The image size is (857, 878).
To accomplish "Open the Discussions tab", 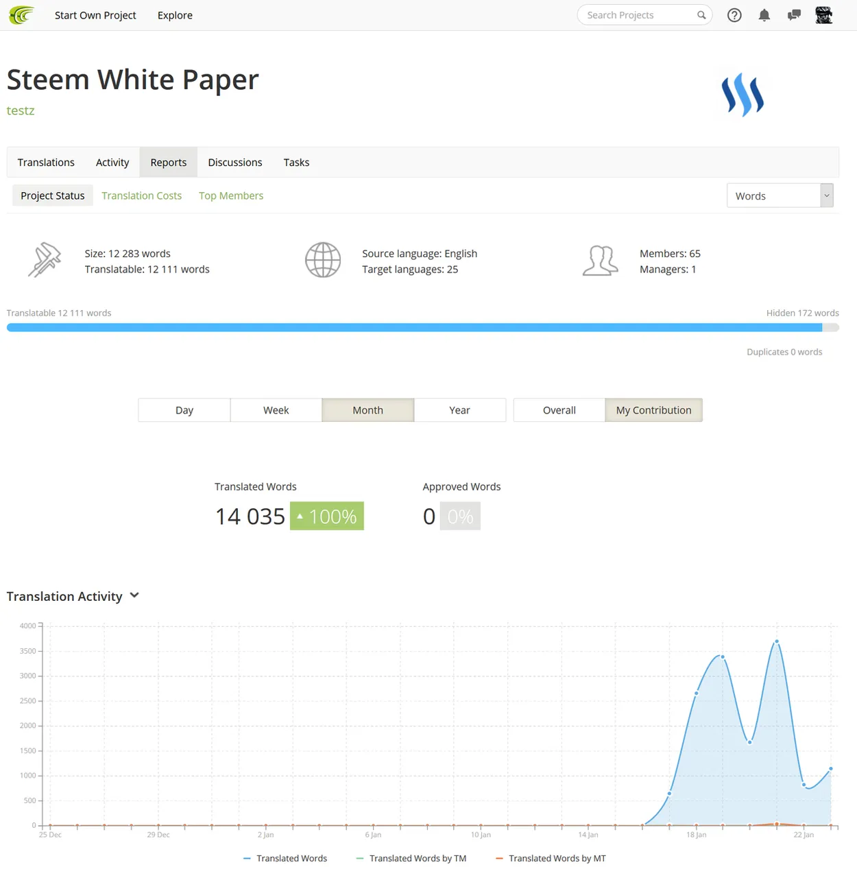I will [x=235, y=163].
